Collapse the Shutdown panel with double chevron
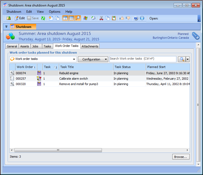The height and width of the screenshot is (175, 203). click(x=6, y=27)
